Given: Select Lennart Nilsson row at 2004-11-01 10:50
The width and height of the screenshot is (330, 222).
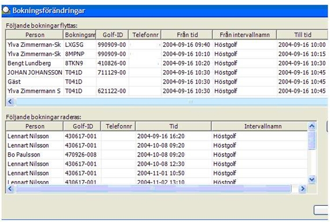Looking at the screenshot, I should tap(157, 173).
